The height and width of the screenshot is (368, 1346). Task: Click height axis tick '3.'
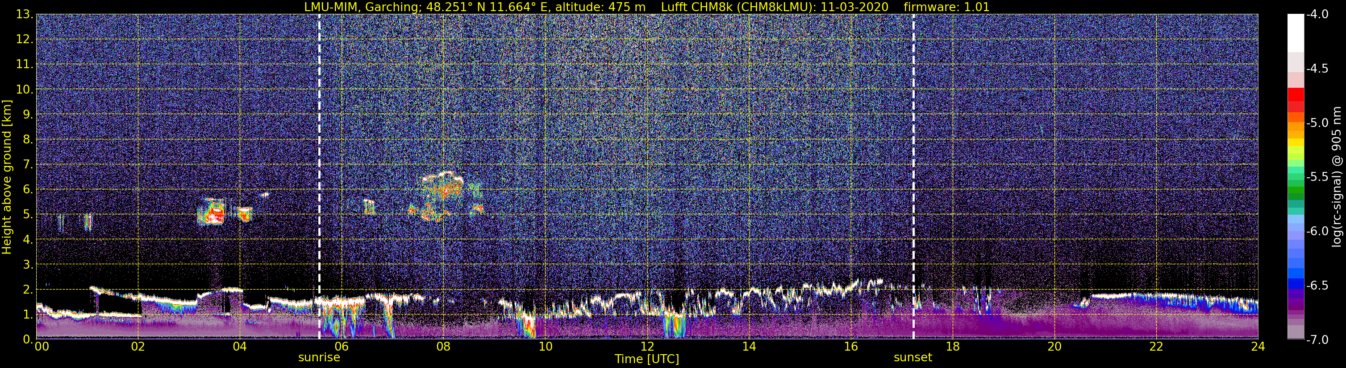pyautogui.click(x=28, y=264)
